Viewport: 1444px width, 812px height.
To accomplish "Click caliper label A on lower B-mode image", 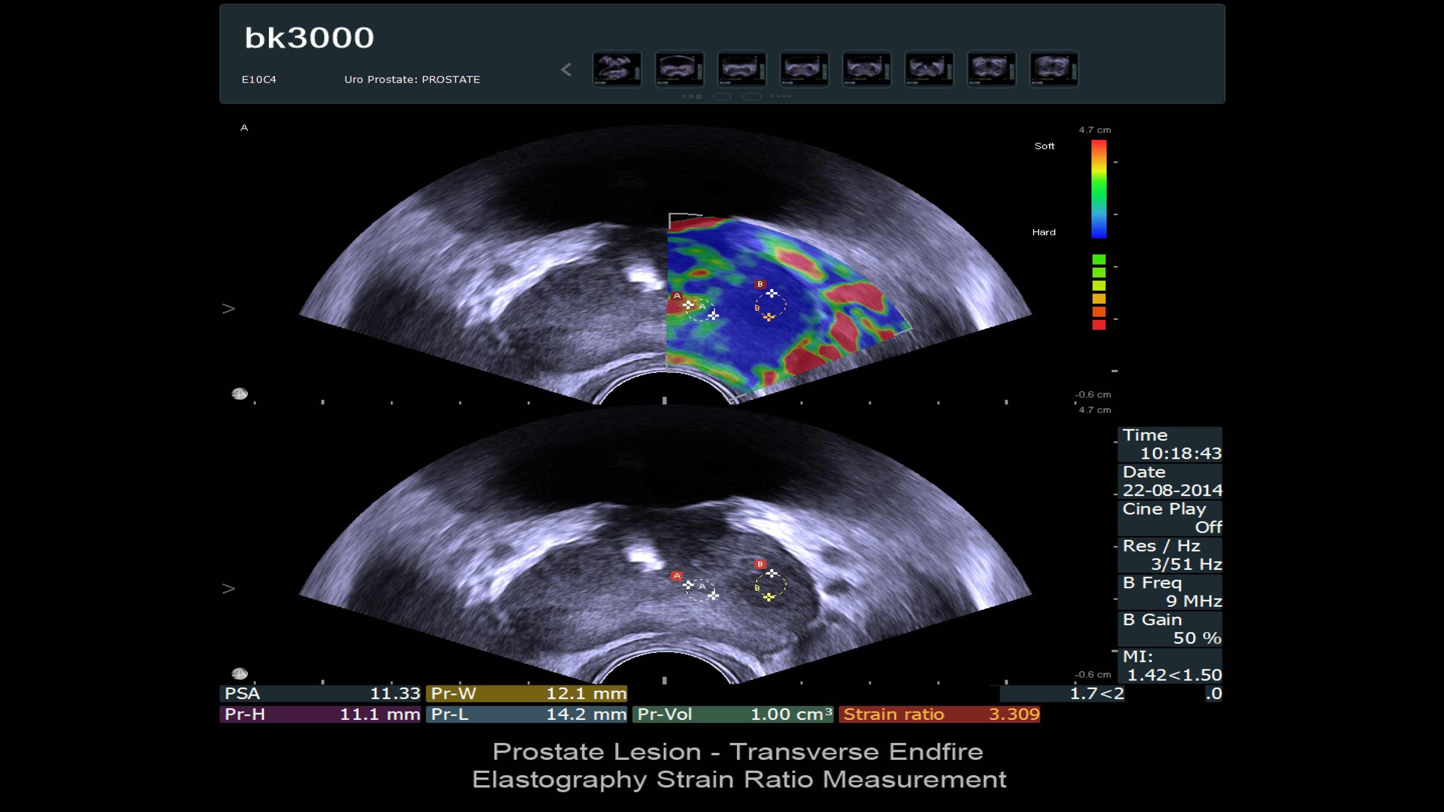I will point(677,576).
